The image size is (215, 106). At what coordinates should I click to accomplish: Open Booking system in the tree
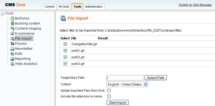[28, 23]
